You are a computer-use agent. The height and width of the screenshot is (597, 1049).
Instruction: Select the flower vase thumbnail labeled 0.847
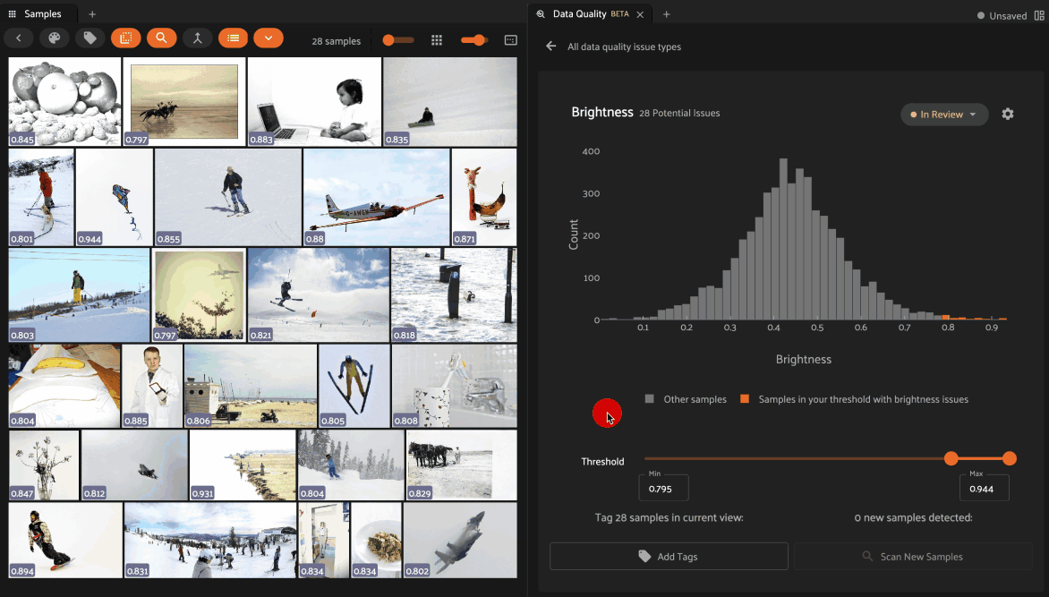click(x=44, y=465)
